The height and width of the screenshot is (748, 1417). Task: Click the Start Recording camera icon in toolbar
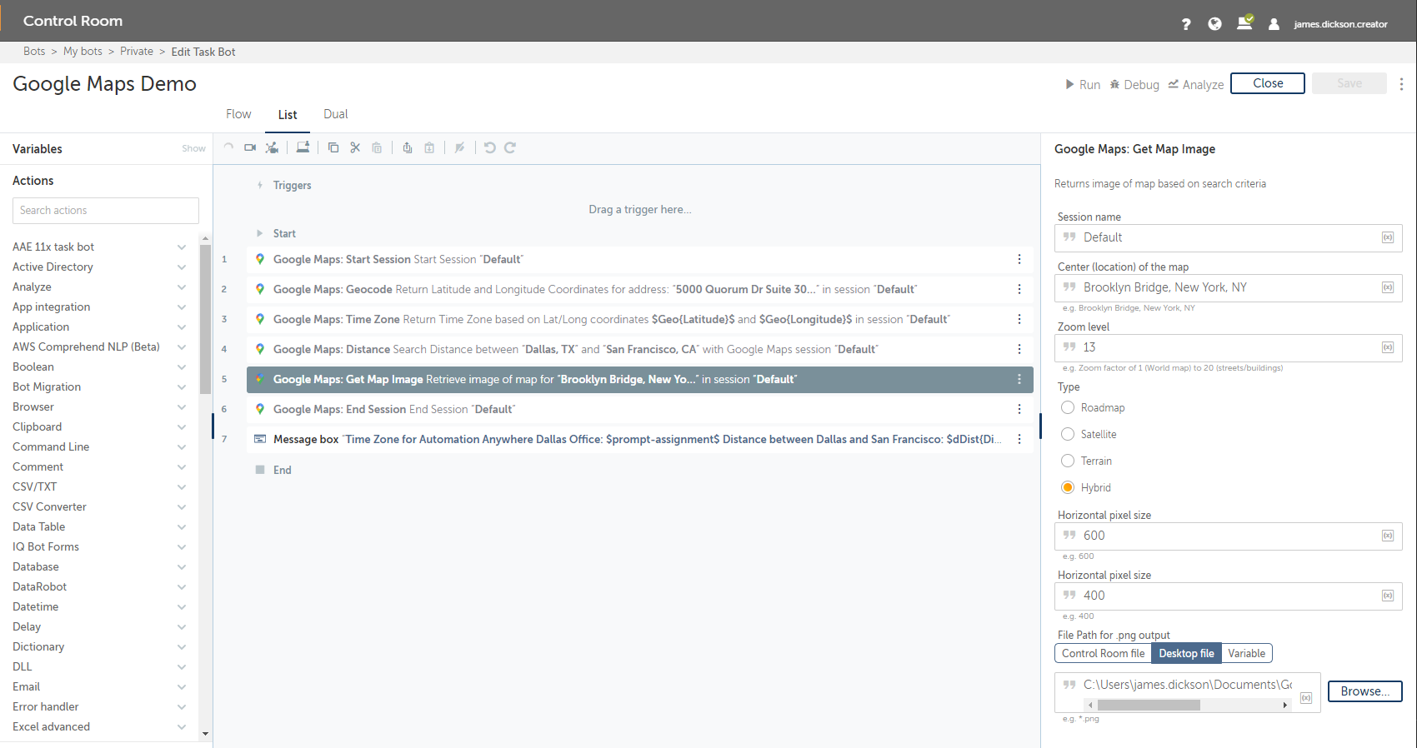250,147
